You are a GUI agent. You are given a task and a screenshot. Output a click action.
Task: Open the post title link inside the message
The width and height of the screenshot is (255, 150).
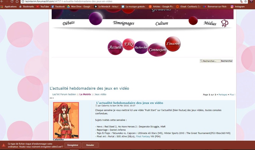130,103
